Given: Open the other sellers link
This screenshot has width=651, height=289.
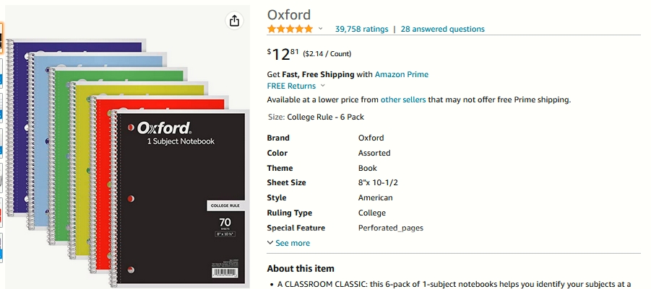Looking at the screenshot, I should coord(403,99).
